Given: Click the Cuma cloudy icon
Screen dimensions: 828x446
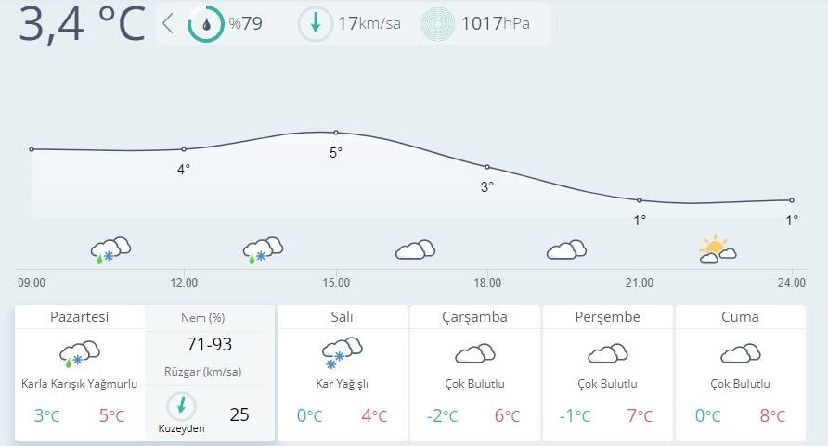Looking at the screenshot, I should tap(740, 353).
